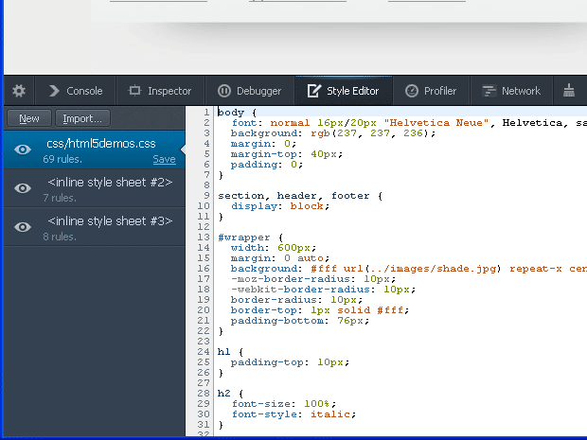Screen dimensions: 587x440
Task: Click the '69 rules.' text
Action: click(x=62, y=159)
